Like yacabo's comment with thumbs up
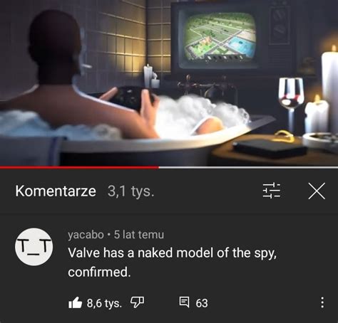This screenshot has width=338, height=323. [75, 303]
